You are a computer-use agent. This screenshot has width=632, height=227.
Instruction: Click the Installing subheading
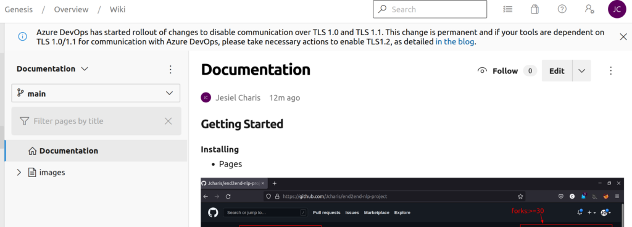pos(220,150)
